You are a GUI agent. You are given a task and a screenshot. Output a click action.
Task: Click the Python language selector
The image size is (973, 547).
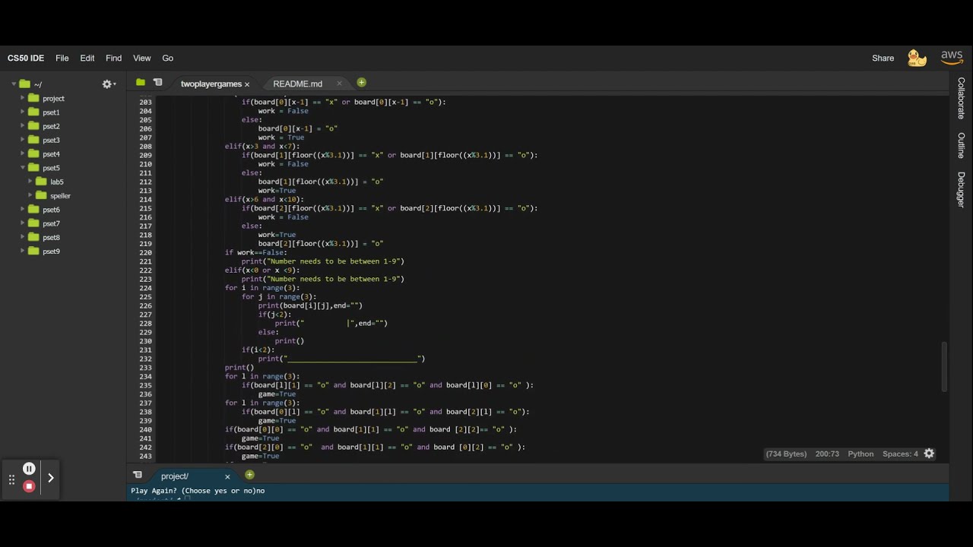860,454
